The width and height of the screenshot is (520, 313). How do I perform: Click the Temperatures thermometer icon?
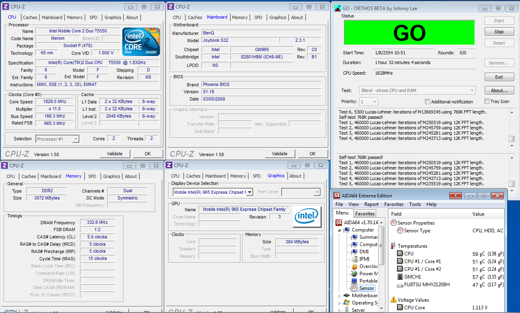[393, 246]
